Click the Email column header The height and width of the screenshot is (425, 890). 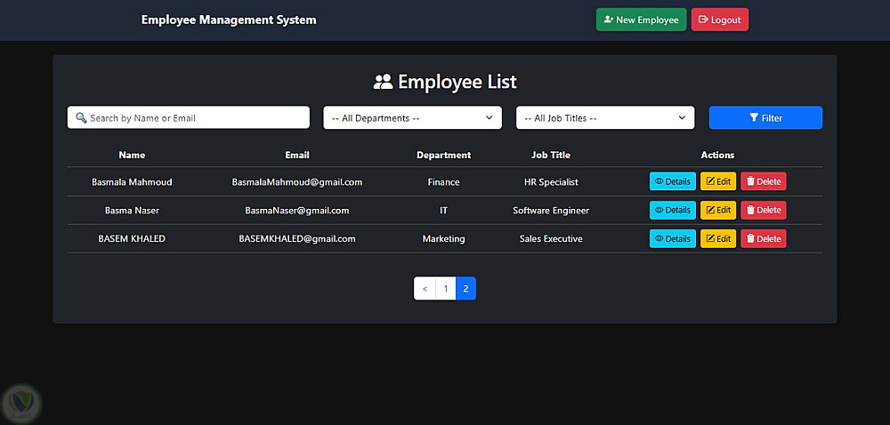pyautogui.click(x=297, y=155)
